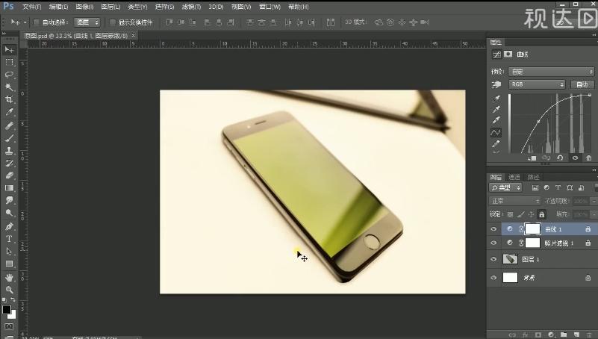Select the Lasso tool

click(9, 75)
